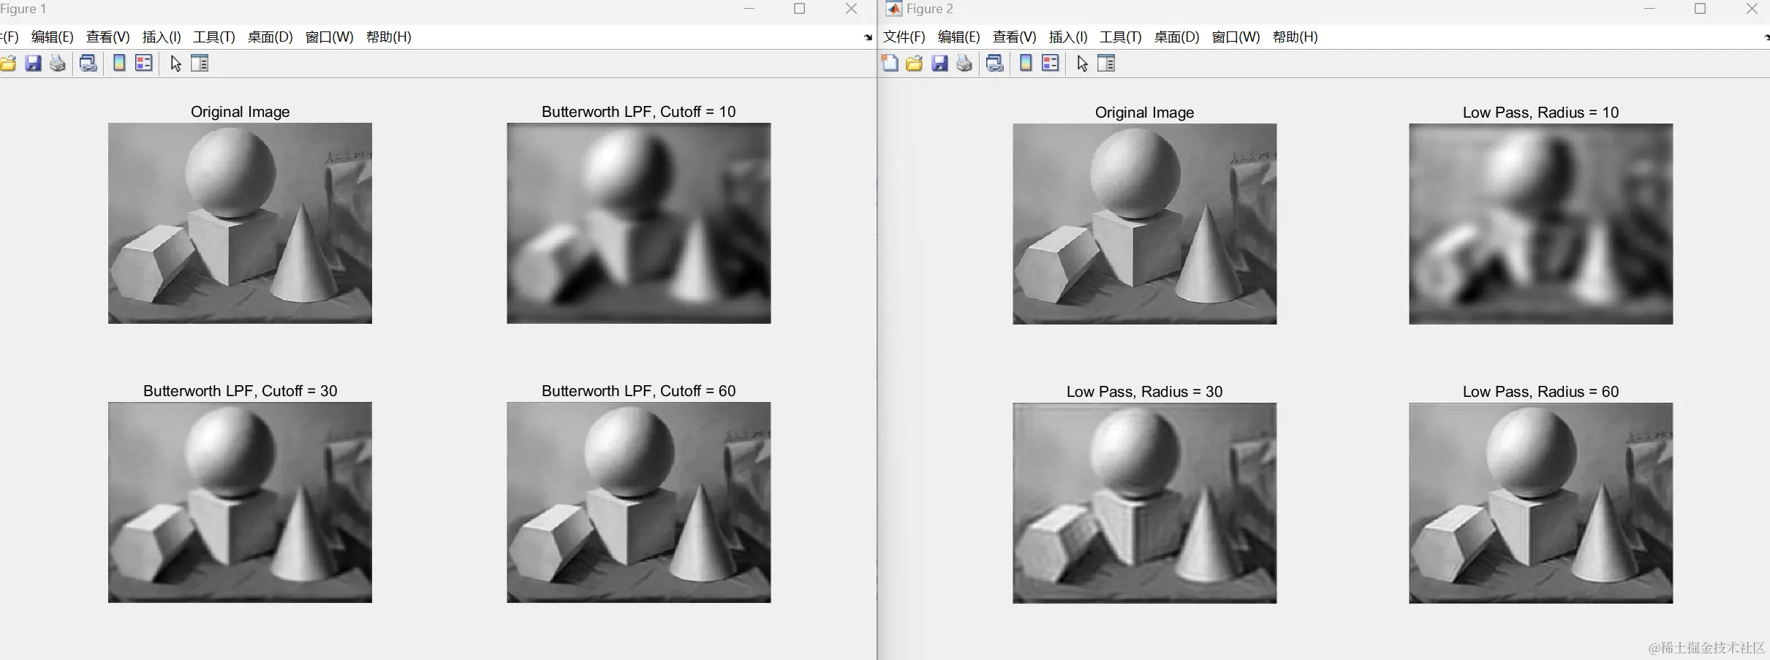
Task: Select Original Image plot in Figure 1
Action: coord(240,223)
